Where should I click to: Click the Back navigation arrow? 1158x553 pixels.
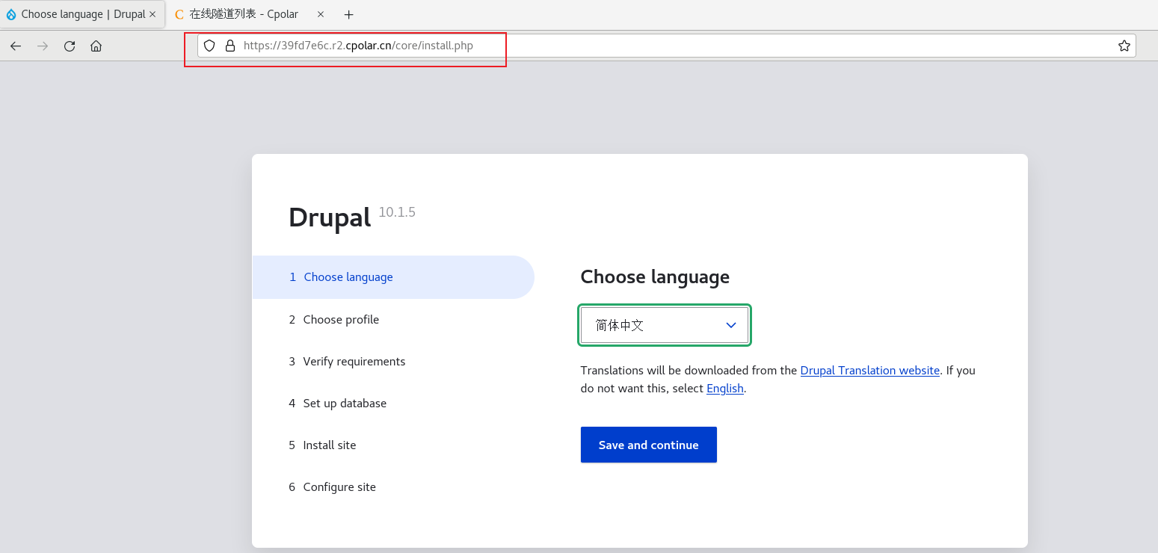point(16,46)
